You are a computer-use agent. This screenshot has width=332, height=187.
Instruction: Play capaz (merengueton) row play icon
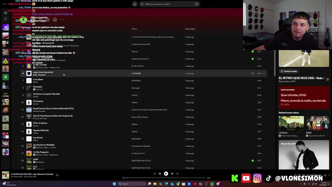tap(23, 74)
